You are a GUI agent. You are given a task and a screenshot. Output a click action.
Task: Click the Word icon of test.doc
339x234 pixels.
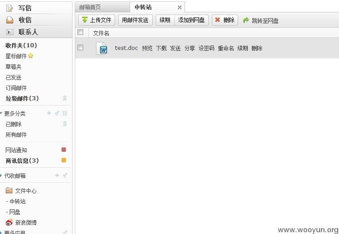102,48
